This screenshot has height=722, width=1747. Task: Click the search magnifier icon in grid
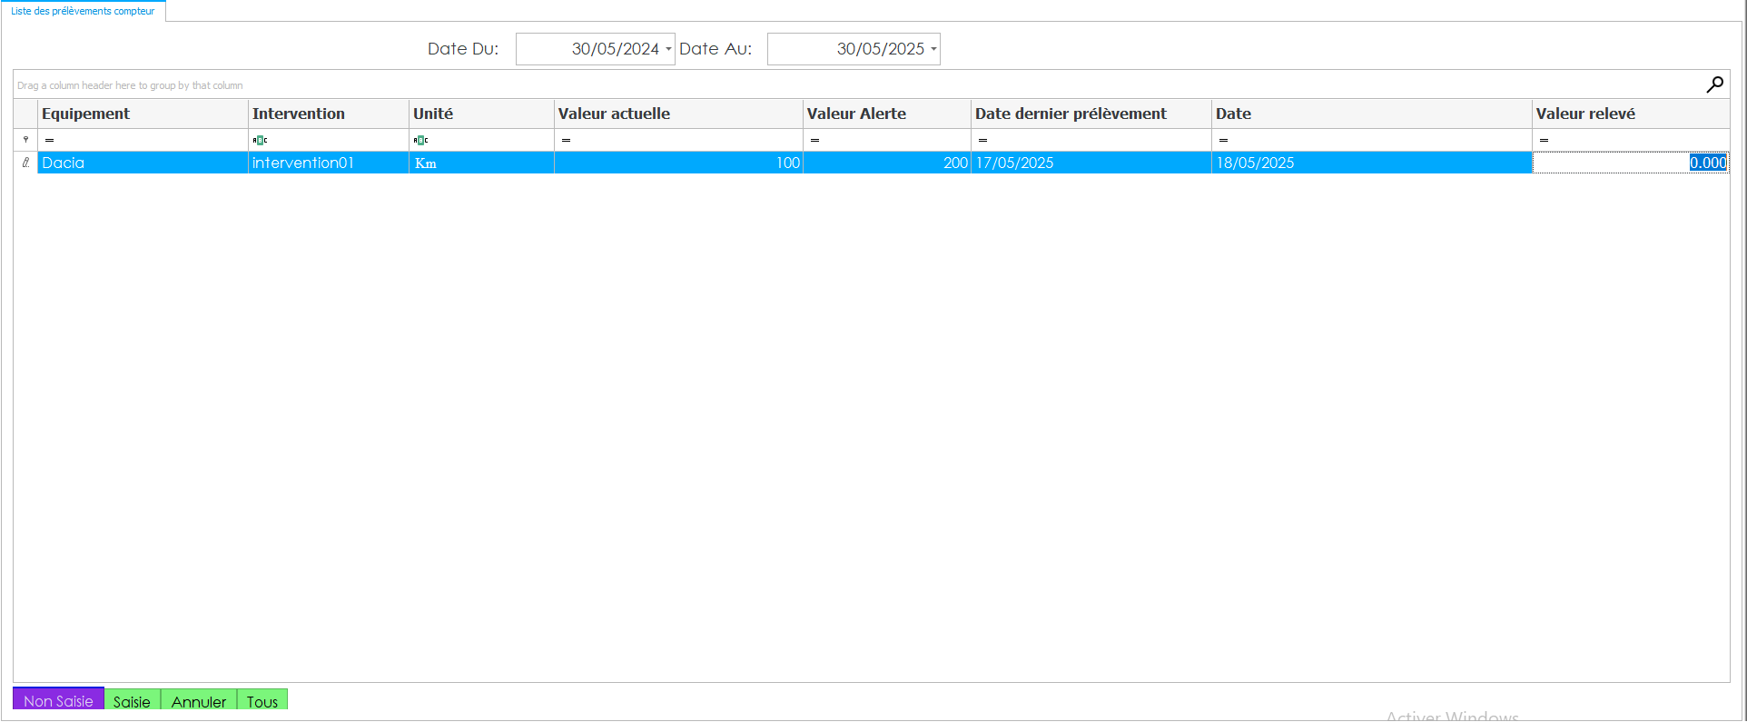[x=1714, y=84]
